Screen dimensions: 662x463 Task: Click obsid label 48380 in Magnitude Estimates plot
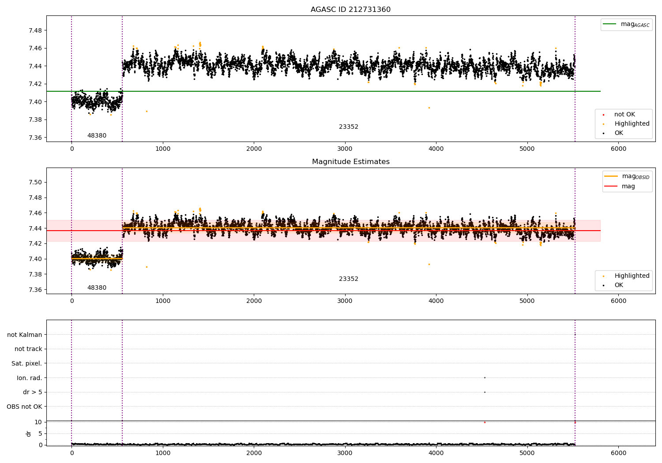(x=97, y=288)
